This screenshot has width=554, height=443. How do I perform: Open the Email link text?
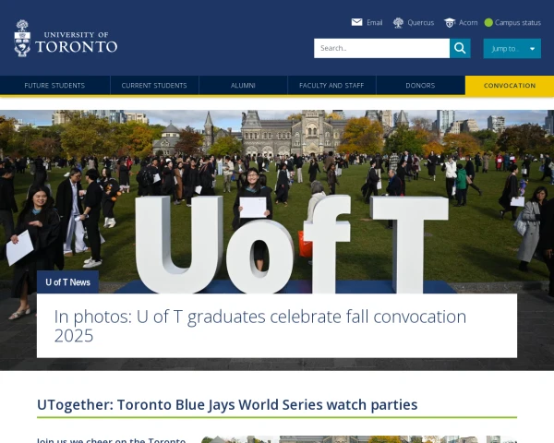(x=375, y=22)
